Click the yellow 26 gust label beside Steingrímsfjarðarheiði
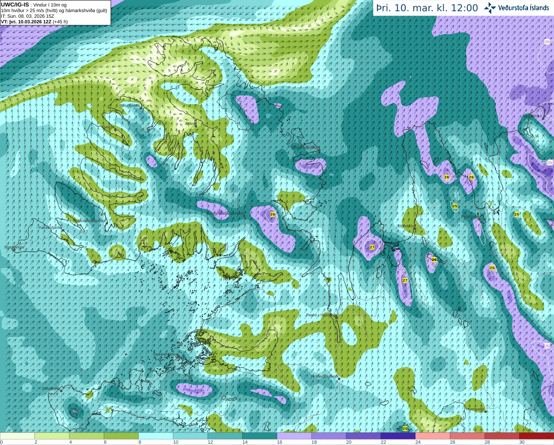This screenshot has height=445, width=554. 273,214
